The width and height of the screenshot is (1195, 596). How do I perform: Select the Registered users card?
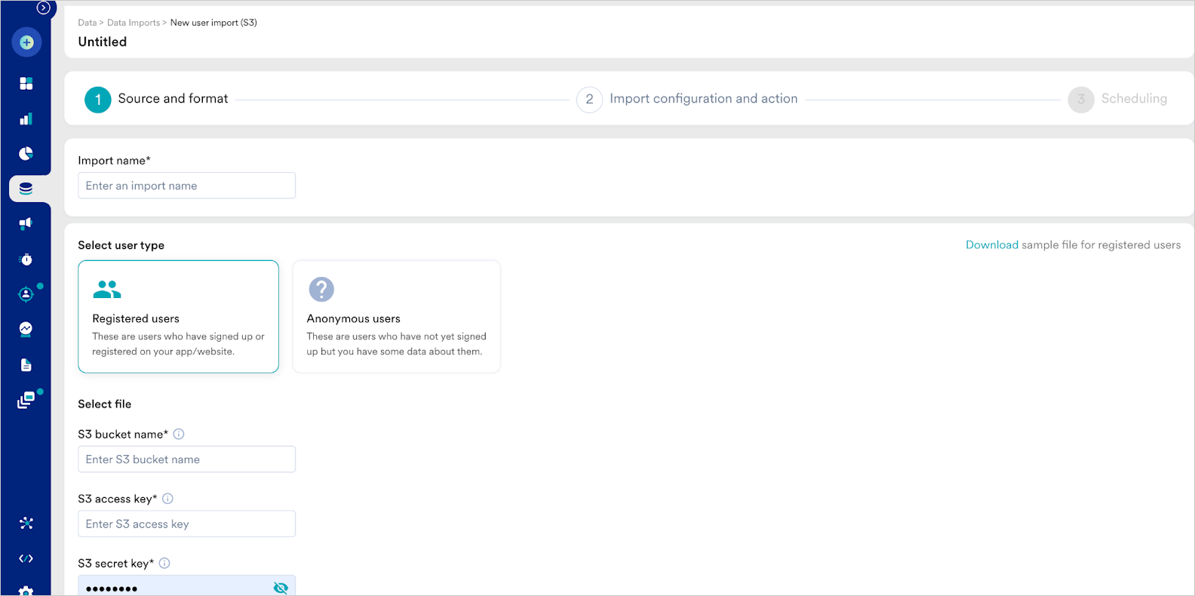[179, 317]
